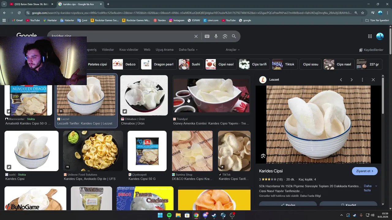392x220 pixels.
Task: Go to next image in preview panel
Action: [x=352, y=80]
